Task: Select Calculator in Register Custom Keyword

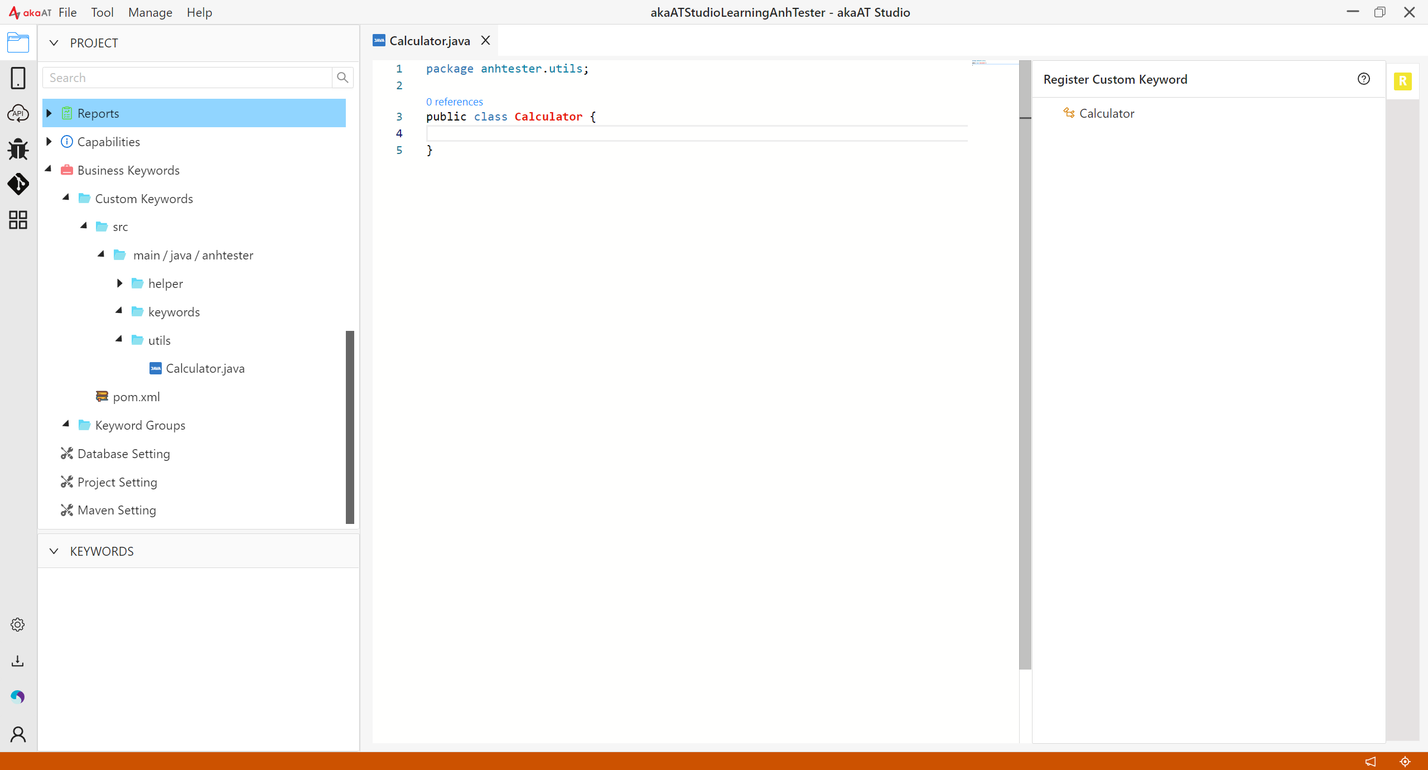Action: [x=1107, y=113]
